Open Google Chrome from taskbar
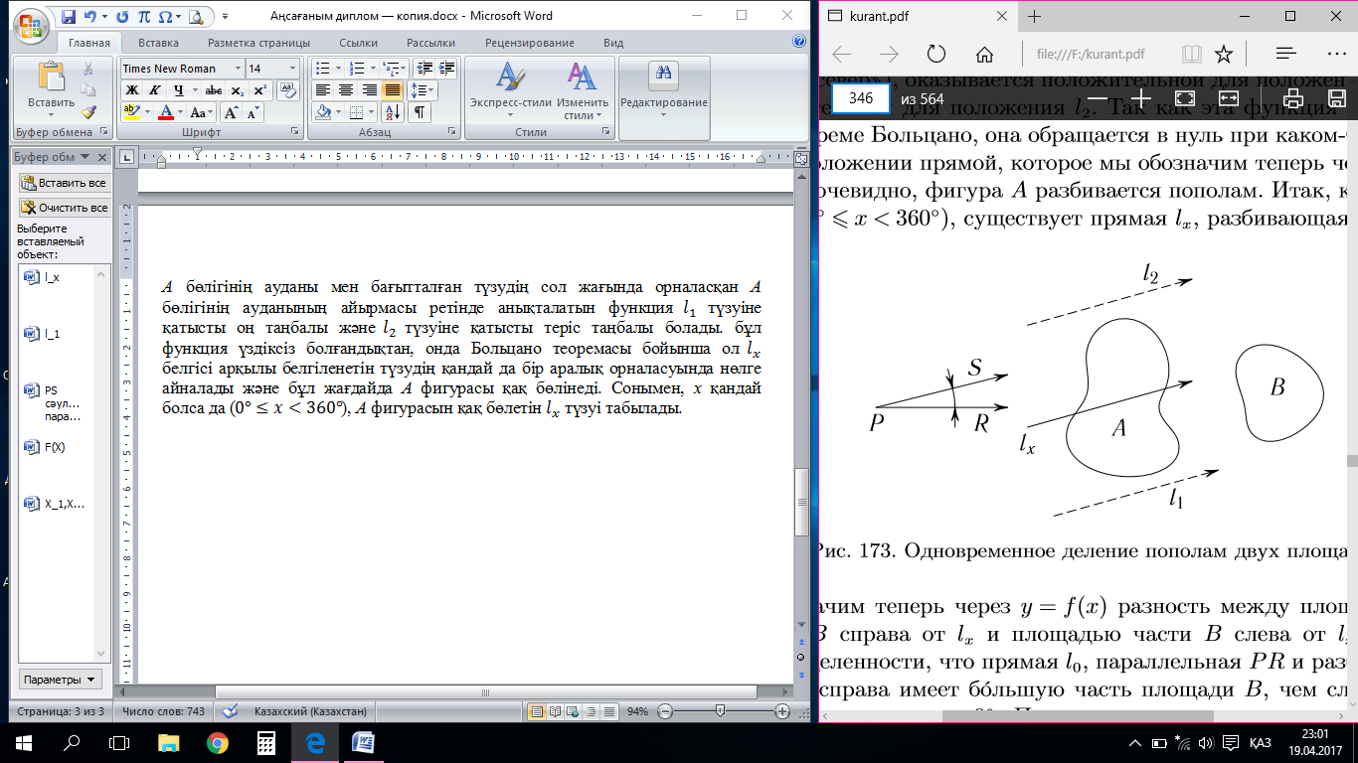The image size is (1358, 763). [x=218, y=741]
